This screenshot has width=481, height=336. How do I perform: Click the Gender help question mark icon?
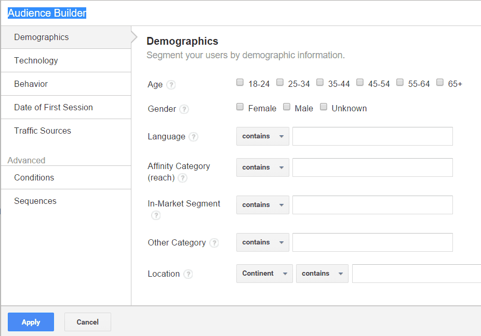(184, 109)
